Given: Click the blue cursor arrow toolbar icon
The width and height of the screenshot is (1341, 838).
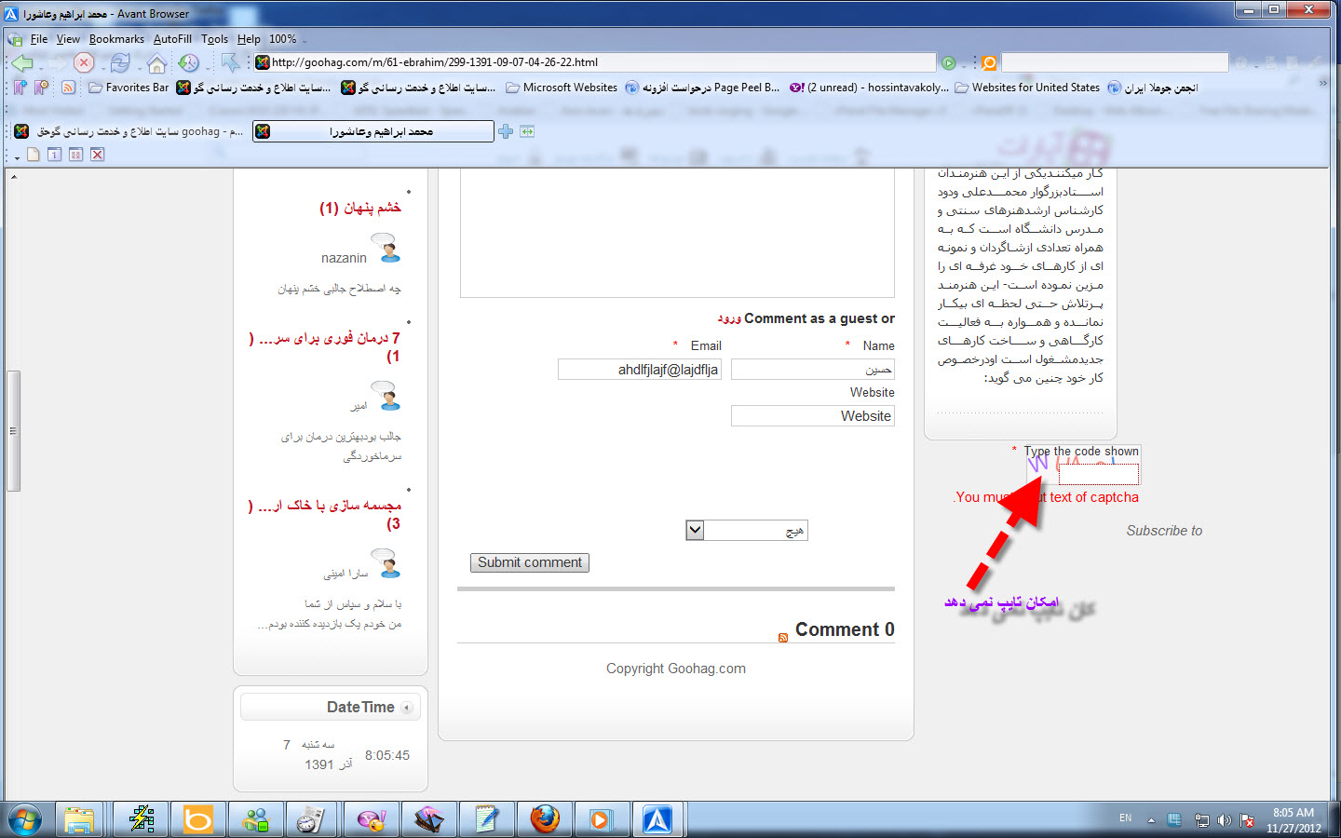Looking at the screenshot, I should (230, 62).
